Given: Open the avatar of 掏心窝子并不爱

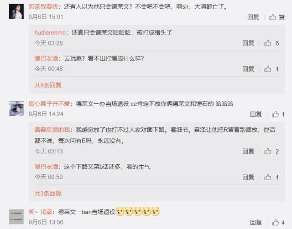Looking at the screenshot, I should pos(16,108).
